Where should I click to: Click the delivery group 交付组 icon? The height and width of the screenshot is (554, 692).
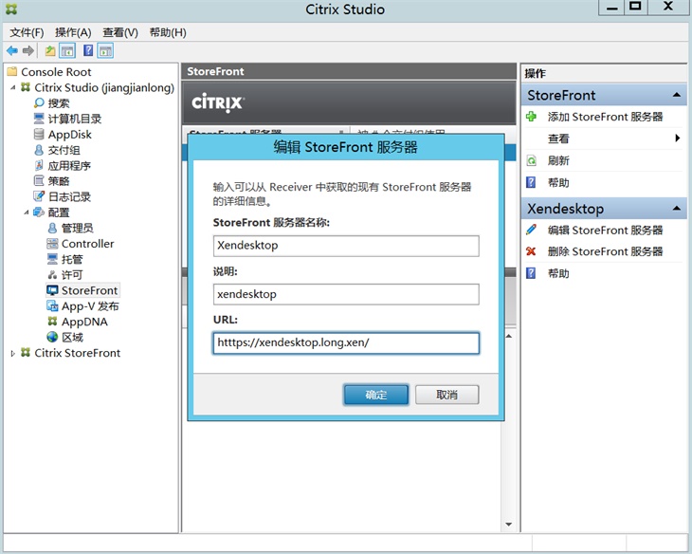tap(39, 150)
